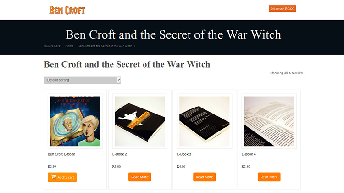Add Ben Croft E-book to cart

click(62, 177)
